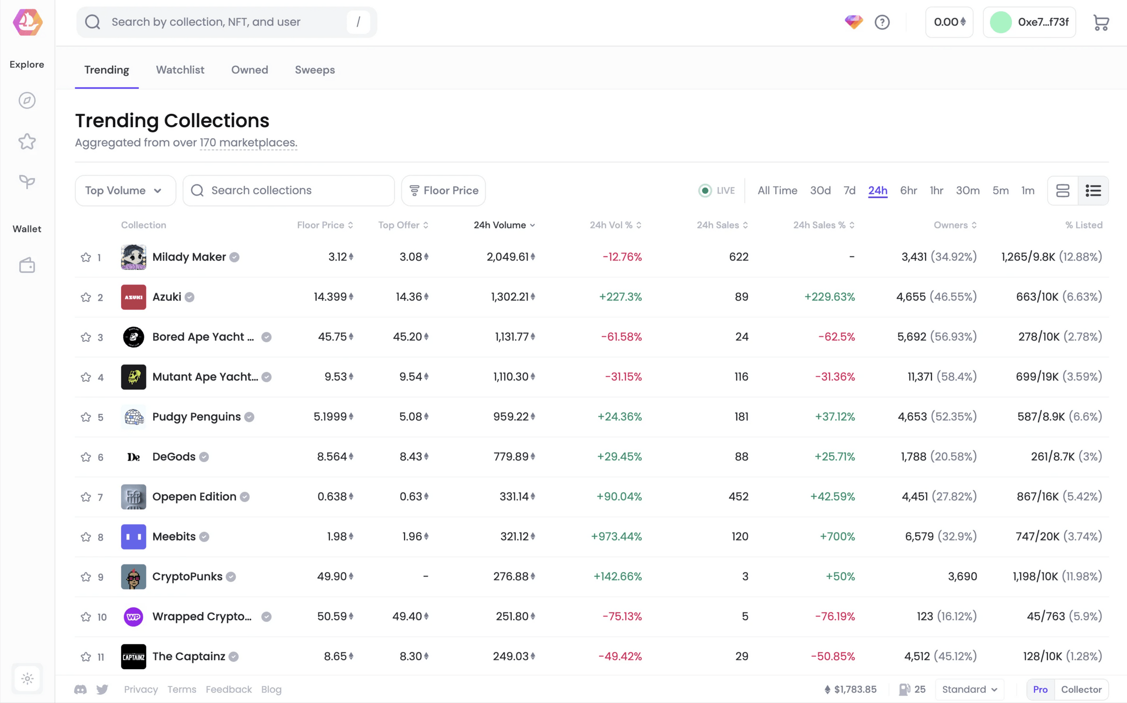The width and height of the screenshot is (1127, 703).
Task: Open the Standard gas dropdown
Action: tap(969, 689)
